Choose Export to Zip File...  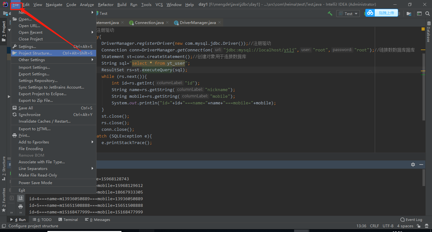coord(53,100)
